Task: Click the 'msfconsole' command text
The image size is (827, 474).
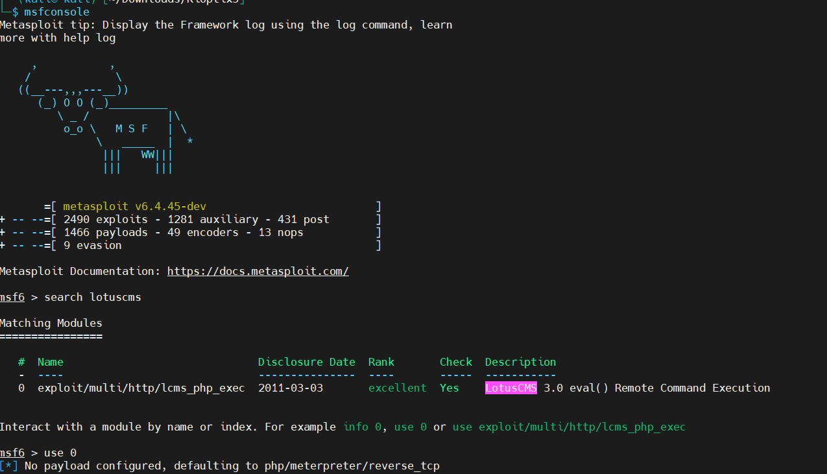Action: 57,12
